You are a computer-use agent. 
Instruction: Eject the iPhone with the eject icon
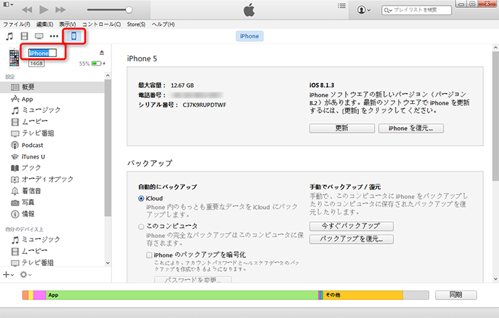[x=102, y=53]
